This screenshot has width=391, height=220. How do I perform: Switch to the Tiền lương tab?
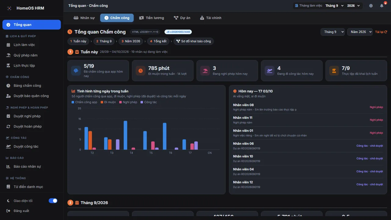point(152,18)
